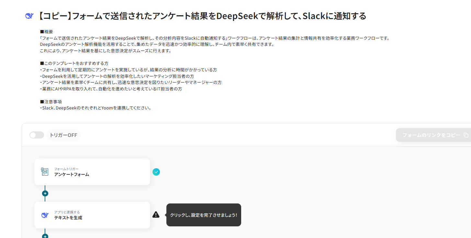Click the フォームのリンクをコピー button

pyautogui.click(x=433, y=135)
